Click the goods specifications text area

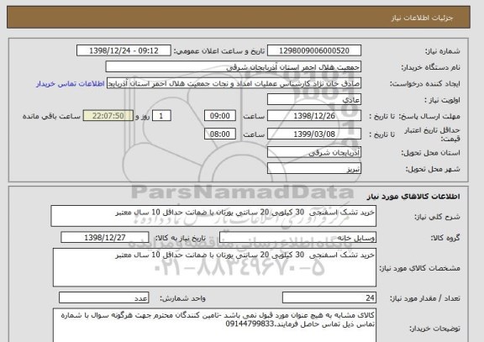pyautogui.click(x=214, y=267)
